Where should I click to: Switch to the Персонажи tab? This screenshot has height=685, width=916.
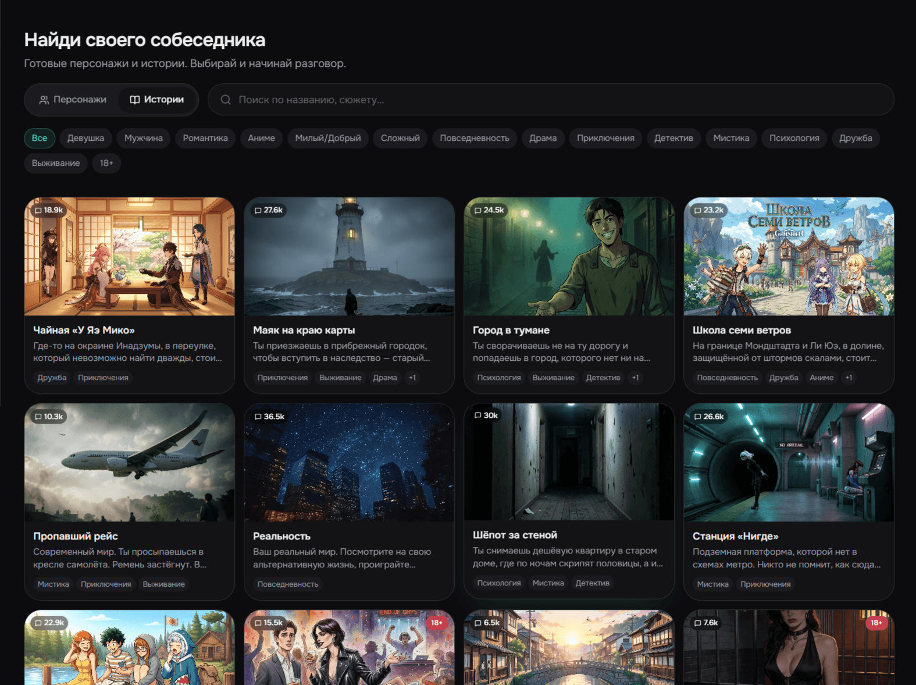tap(73, 100)
